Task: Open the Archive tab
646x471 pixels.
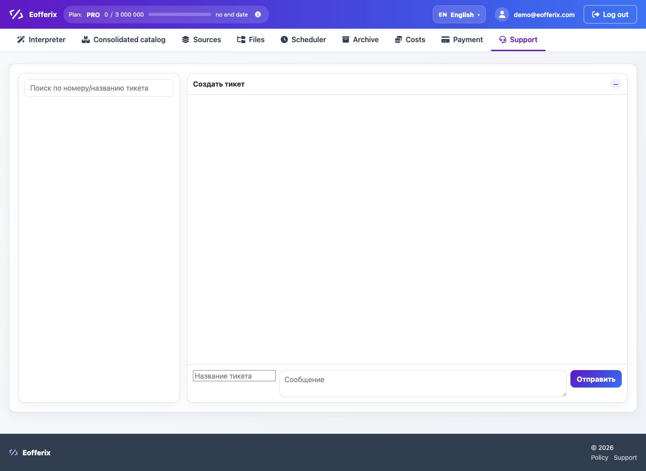Action: tap(360, 39)
